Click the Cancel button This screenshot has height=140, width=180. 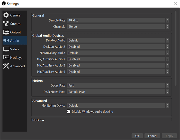pyautogui.click(x=152, y=136)
